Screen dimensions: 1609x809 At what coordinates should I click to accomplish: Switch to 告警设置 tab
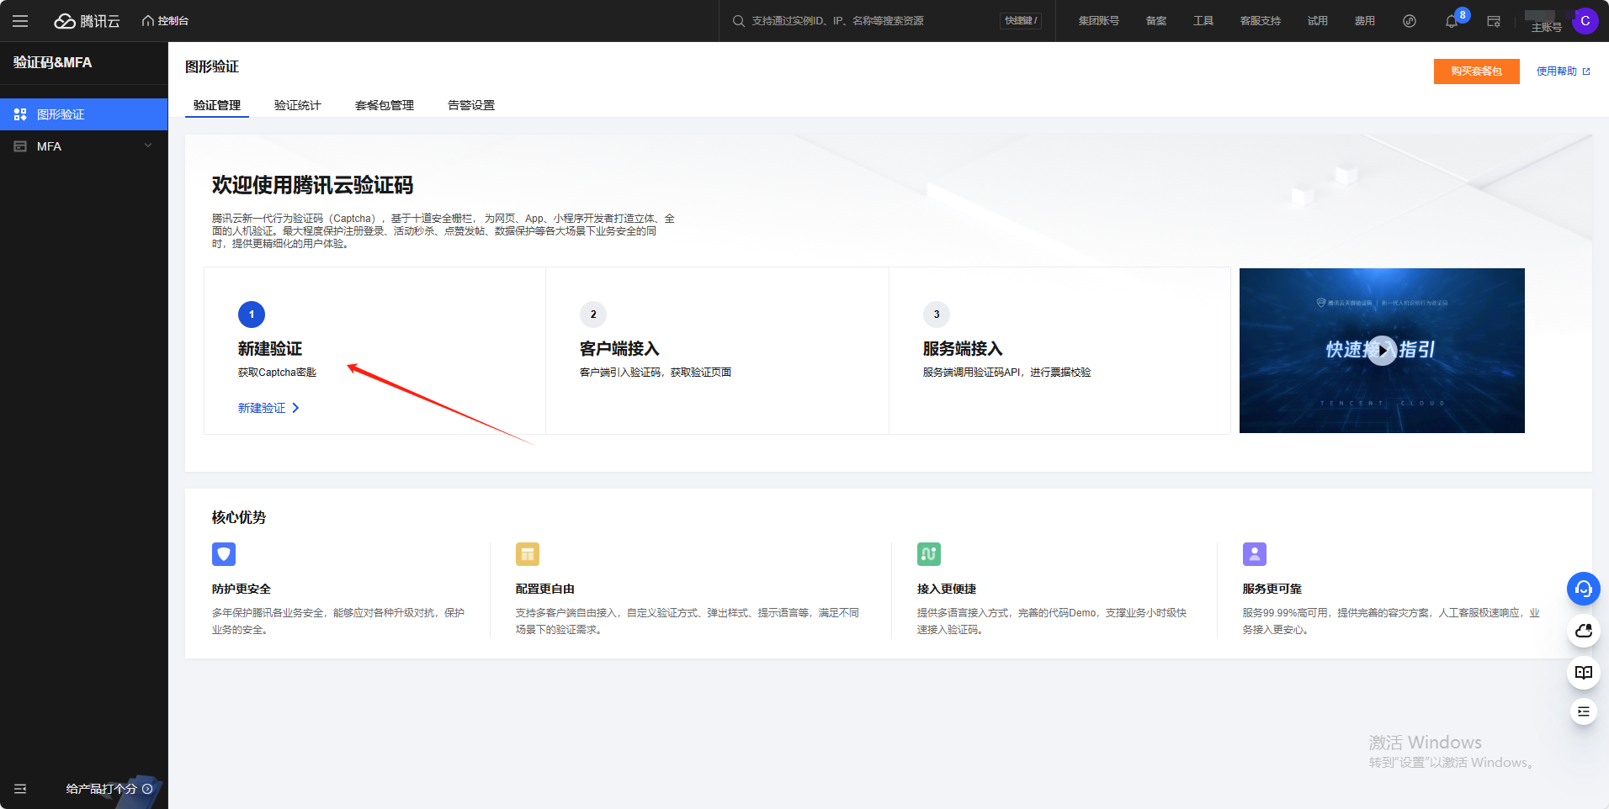point(471,105)
